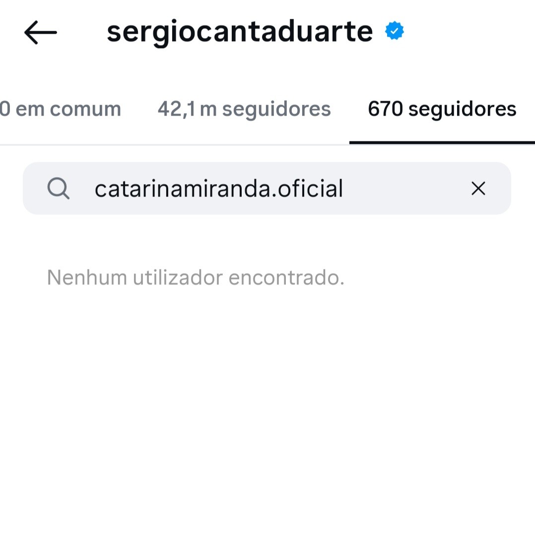Image resolution: width=535 pixels, height=535 pixels.
Task: Erase the catarinamiranda.oficial query using X
Action: [478, 189]
